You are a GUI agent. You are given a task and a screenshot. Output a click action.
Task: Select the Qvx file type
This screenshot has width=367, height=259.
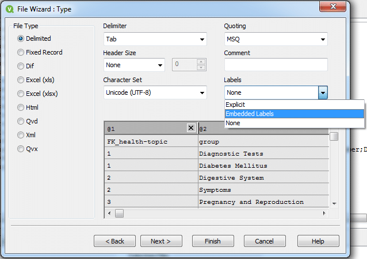point(28,149)
